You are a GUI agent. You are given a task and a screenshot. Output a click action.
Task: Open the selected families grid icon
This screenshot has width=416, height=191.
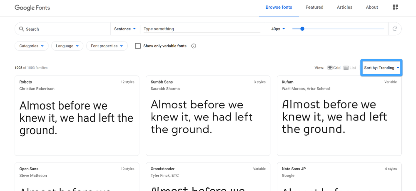pos(395,7)
